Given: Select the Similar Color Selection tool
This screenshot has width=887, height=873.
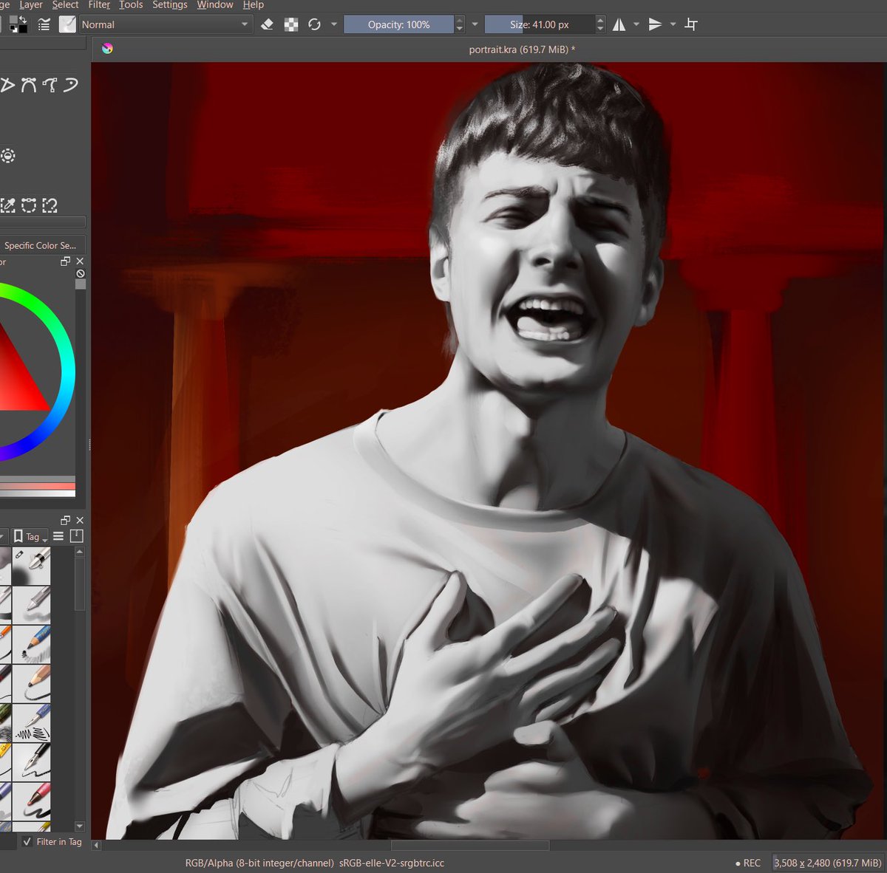Looking at the screenshot, I should 8,205.
